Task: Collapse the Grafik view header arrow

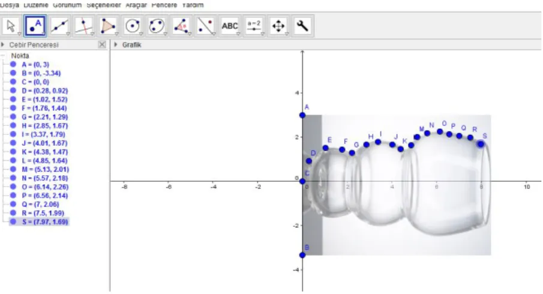Action: [x=116, y=44]
